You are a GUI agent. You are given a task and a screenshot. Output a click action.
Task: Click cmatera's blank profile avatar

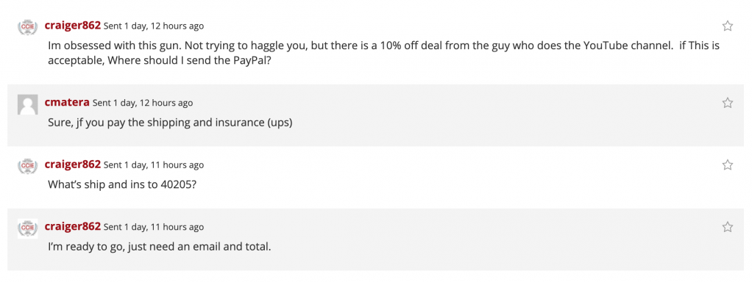pos(27,104)
